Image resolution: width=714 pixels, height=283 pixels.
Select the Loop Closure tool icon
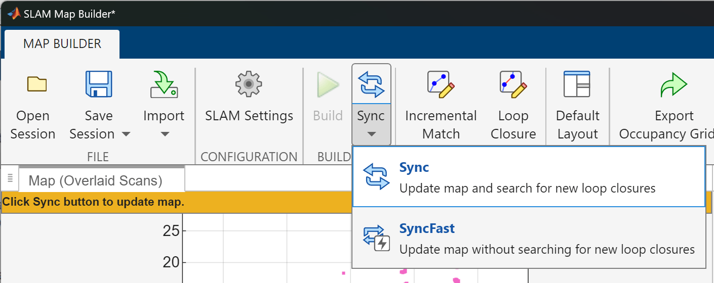pos(513,84)
